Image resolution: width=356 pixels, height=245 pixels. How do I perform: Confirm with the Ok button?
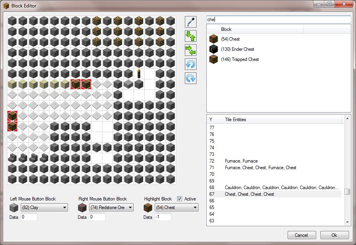pyautogui.click(x=335, y=235)
